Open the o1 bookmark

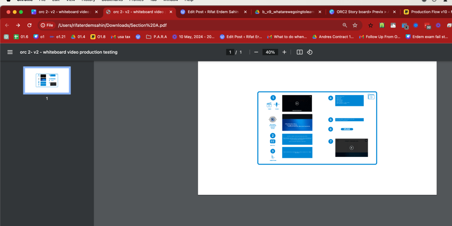39,37
